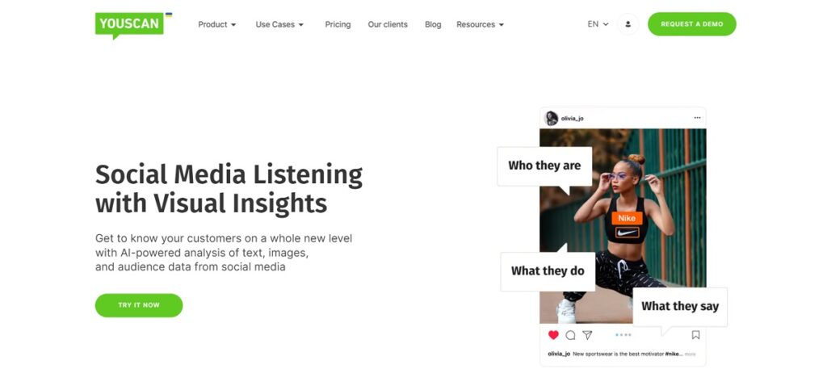Click the Request a Demo button

[x=692, y=24]
